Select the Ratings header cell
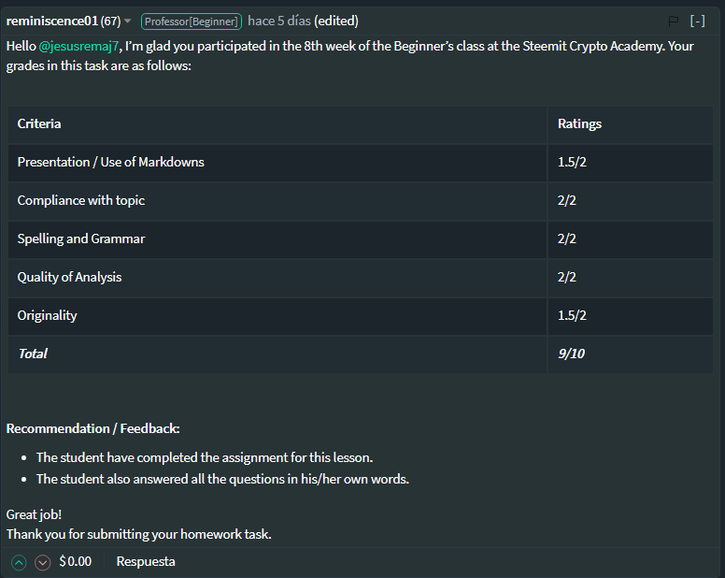This screenshot has height=578, width=725. [x=631, y=124]
